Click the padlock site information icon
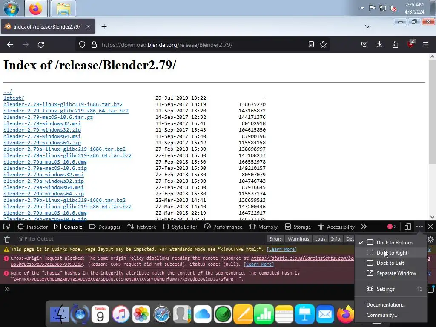This screenshot has height=327, width=436. pyautogui.click(x=94, y=44)
